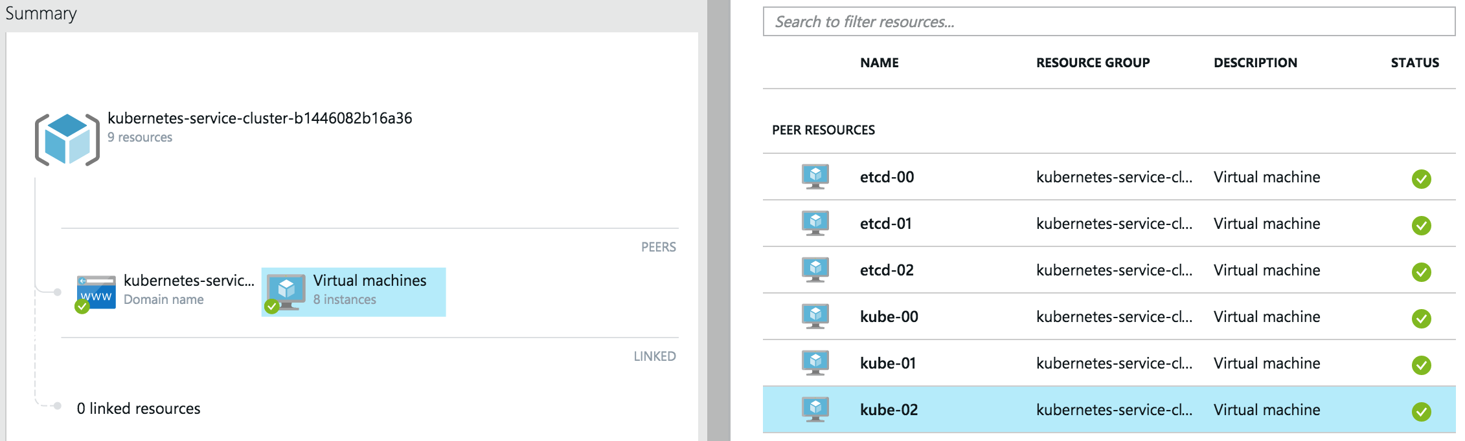Open the Virtual machines 8 instances node

pos(353,292)
